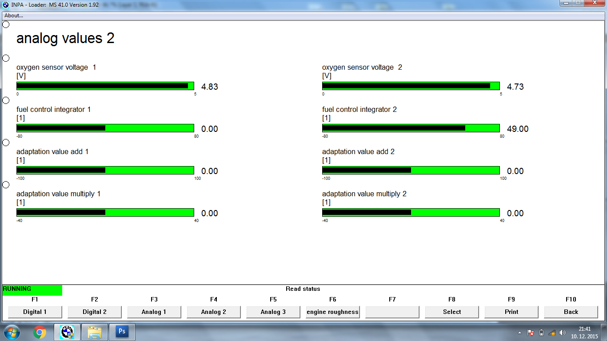Viewport: 607px width, 341px height.
Task: Select the radio circle above fuel control integrator 1
Action: 6,100
